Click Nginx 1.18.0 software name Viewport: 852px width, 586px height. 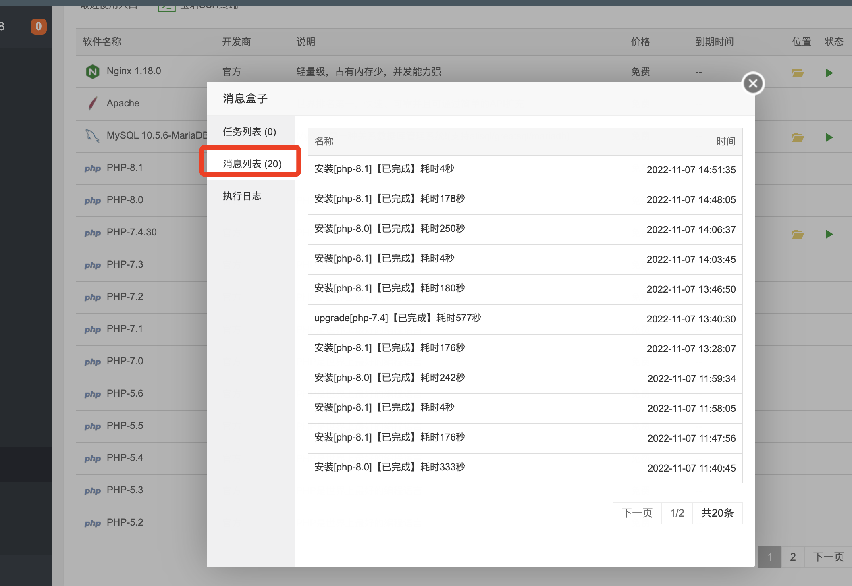134,71
